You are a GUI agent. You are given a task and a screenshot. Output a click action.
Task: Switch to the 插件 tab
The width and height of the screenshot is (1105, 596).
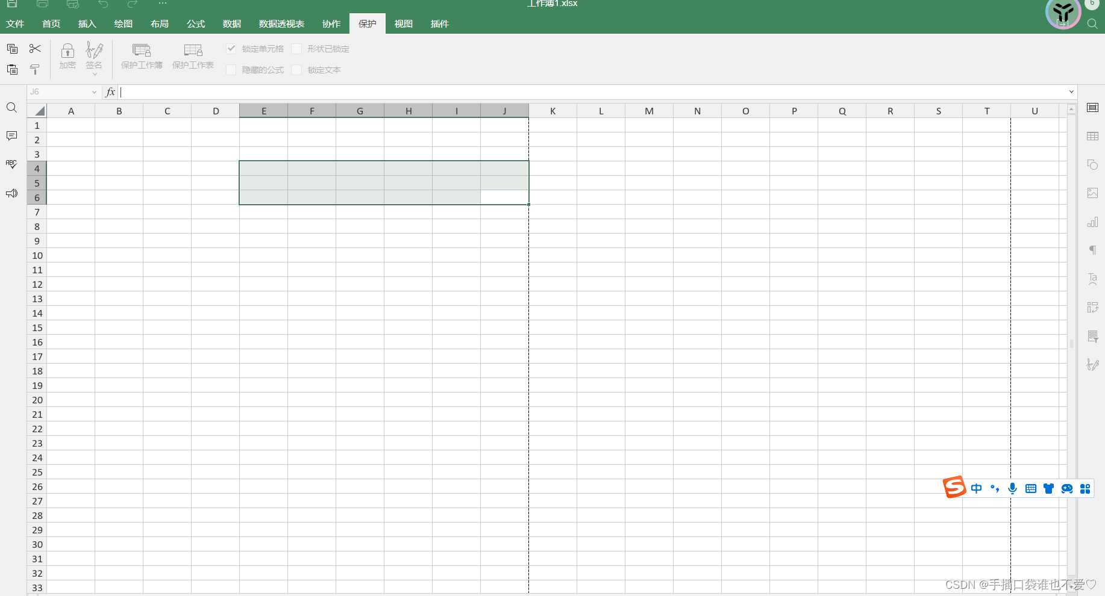[440, 24]
